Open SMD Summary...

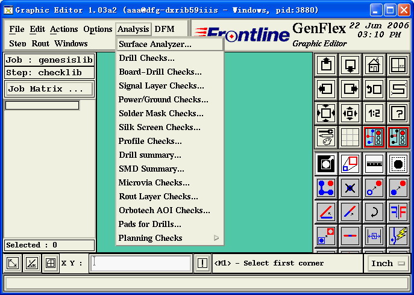click(x=170, y=169)
